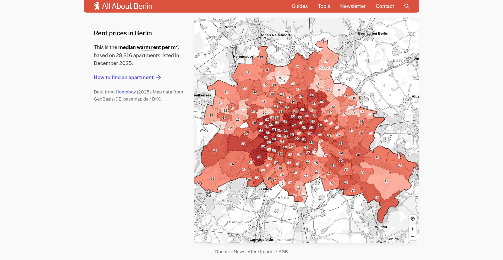Open the Guides menu

click(x=299, y=6)
